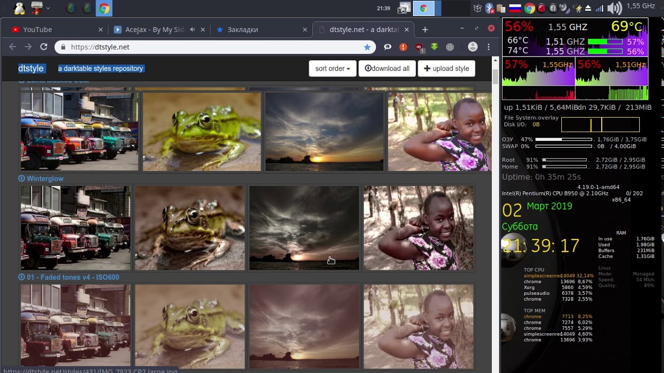The image size is (664, 373).
Task: Click the power plug tray icon
Action: 577,8
